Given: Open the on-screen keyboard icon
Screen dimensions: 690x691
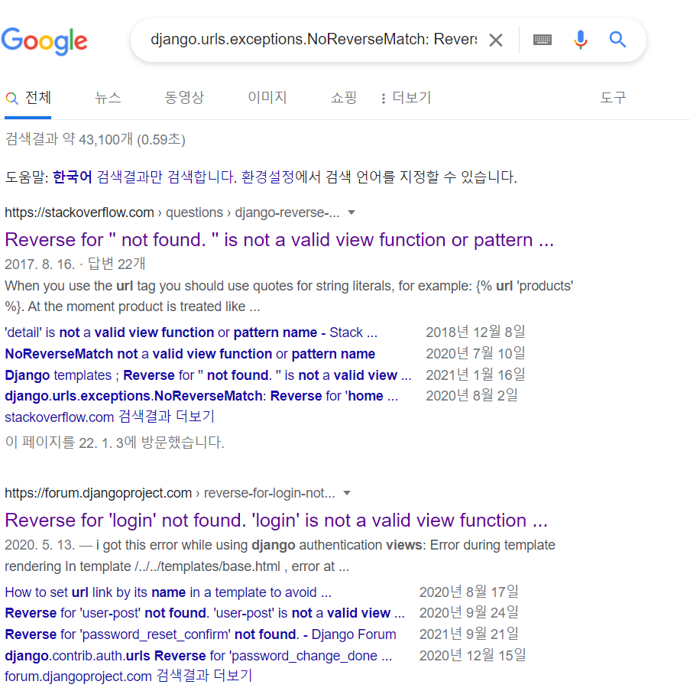Looking at the screenshot, I should coord(543,40).
